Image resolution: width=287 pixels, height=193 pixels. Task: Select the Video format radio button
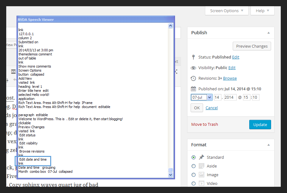tap(193, 183)
